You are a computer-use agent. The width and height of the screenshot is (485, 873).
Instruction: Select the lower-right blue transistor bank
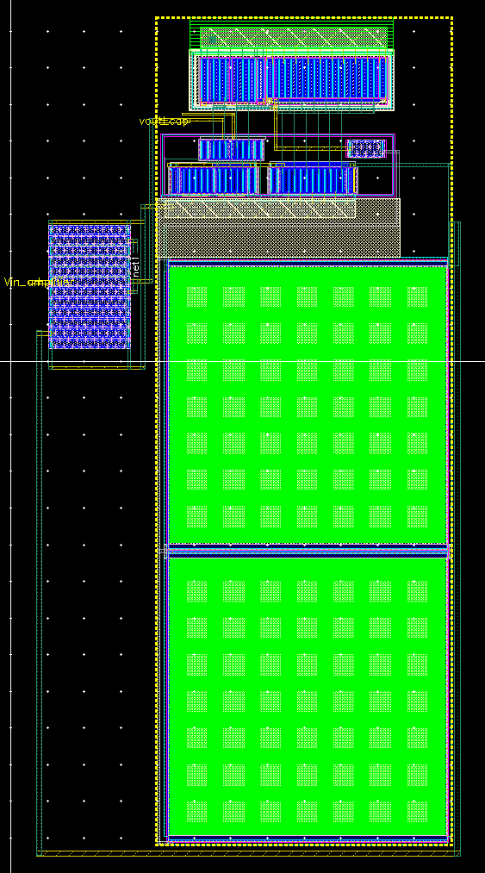point(313,180)
